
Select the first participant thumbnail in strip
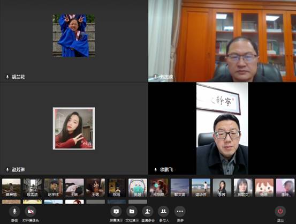point(11,188)
